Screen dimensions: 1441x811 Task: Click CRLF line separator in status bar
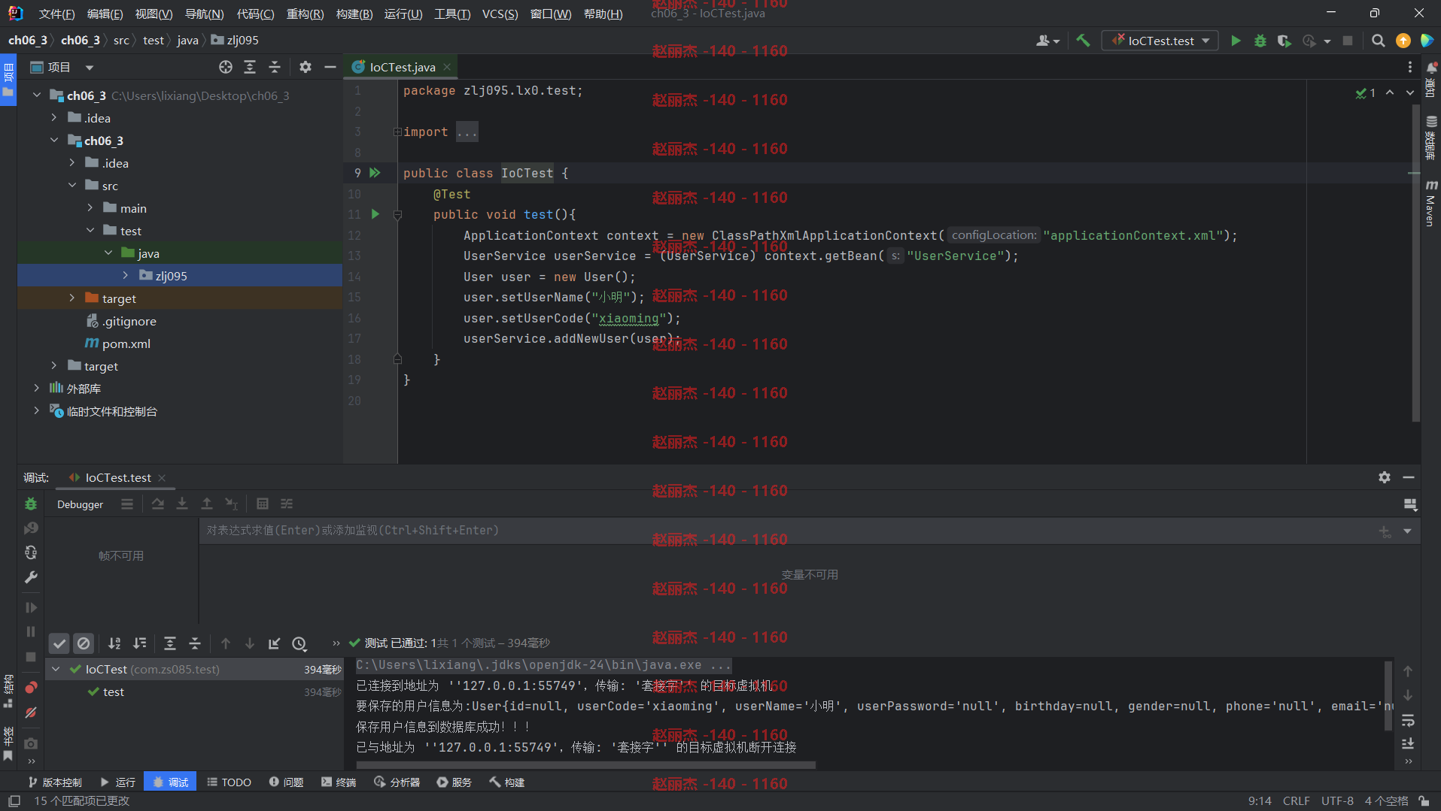[x=1296, y=800]
